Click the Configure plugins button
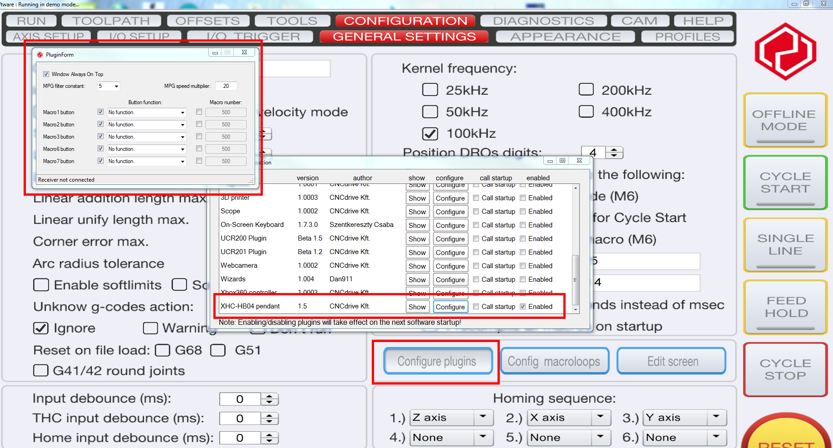 point(438,361)
